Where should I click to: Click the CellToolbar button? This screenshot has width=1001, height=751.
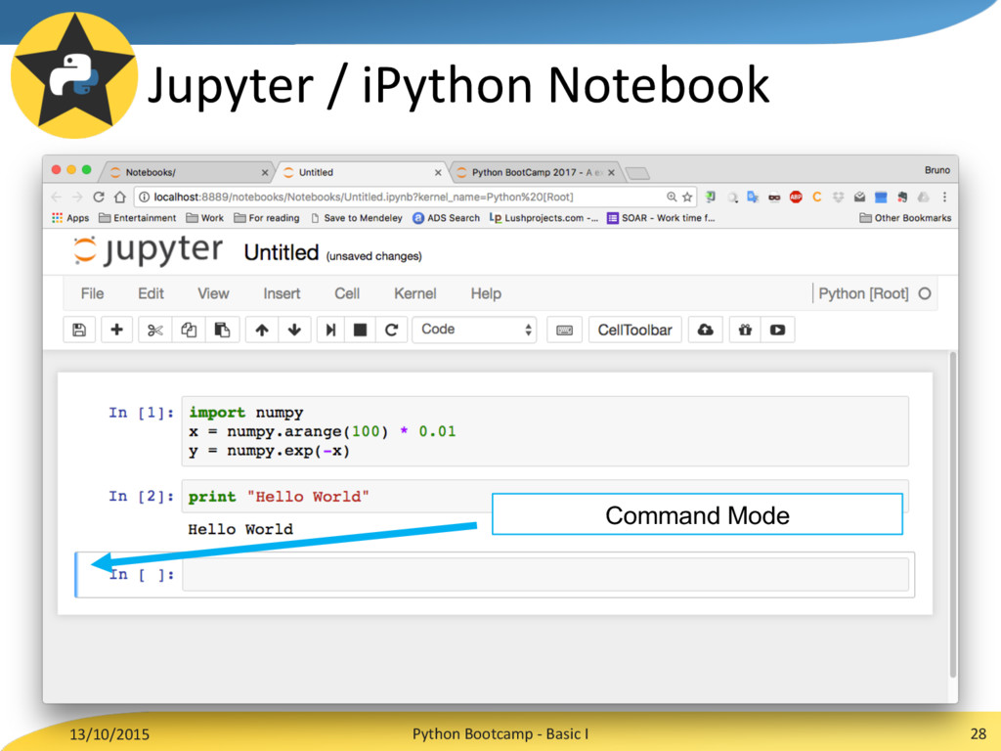coord(635,331)
